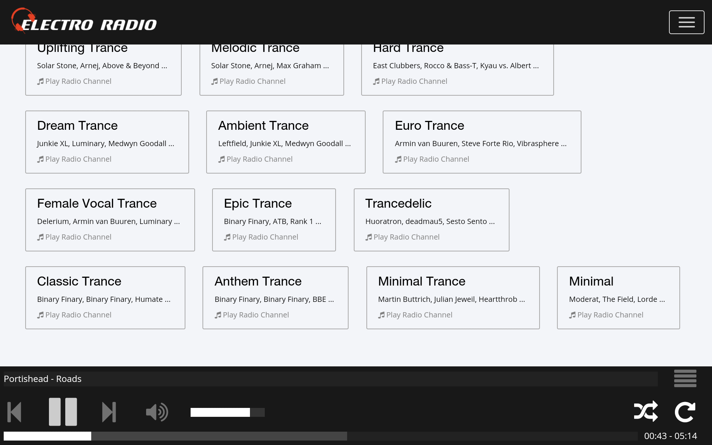Click the 00:43 - 05:14 time display
This screenshot has width=712, height=445.
[x=670, y=436]
